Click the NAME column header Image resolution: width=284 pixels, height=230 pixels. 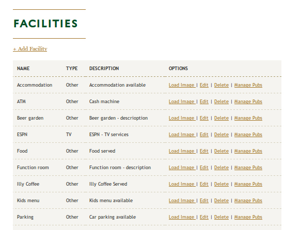point(23,69)
